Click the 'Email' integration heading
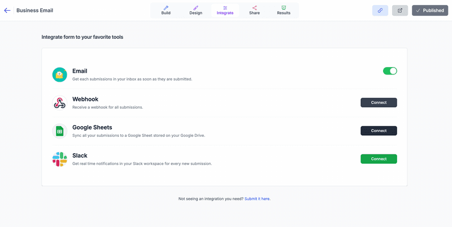The image size is (452, 227). click(80, 71)
